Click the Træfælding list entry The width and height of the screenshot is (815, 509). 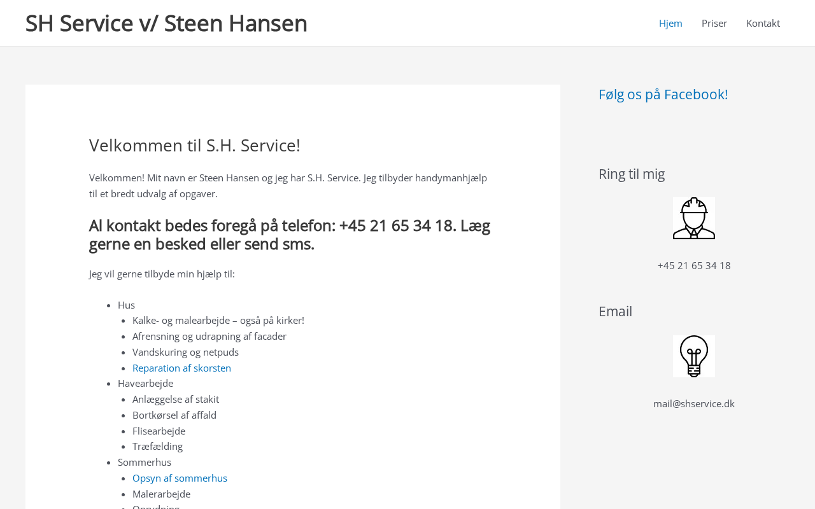(157, 446)
